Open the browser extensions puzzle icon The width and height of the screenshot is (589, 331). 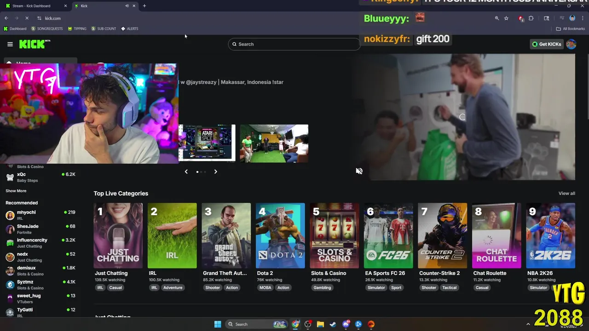[531, 18]
